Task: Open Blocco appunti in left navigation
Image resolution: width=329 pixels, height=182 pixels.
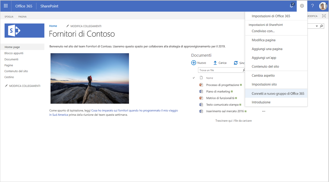Action: point(14,53)
